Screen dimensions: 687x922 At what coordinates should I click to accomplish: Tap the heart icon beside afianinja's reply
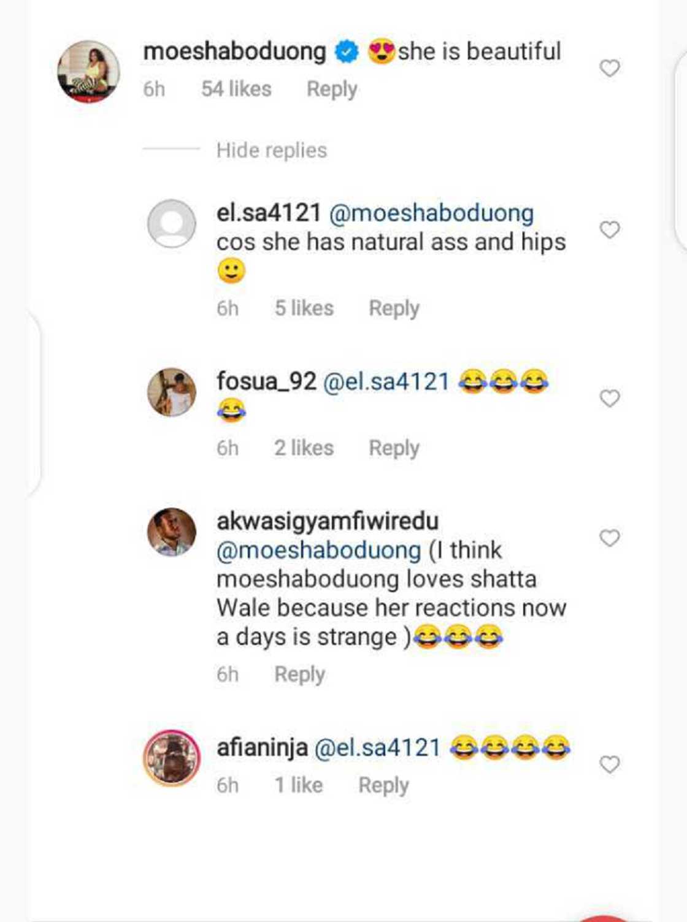click(x=610, y=763)
